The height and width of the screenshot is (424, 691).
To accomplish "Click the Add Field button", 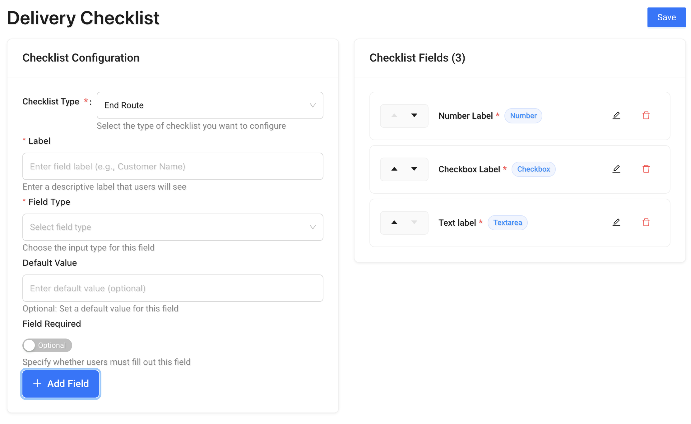I will (x=60, y=384).
